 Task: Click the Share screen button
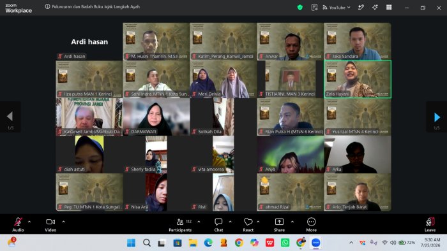pos(279,225)
